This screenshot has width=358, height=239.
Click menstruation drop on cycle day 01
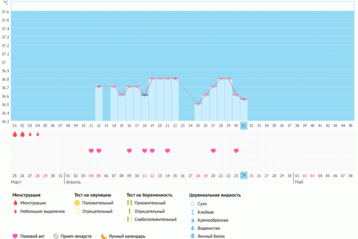click(x=15, y=134)
